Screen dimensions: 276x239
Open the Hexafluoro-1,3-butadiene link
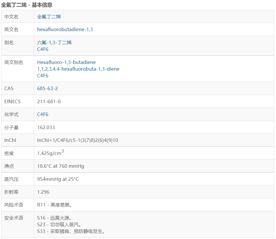click(66, 62)
